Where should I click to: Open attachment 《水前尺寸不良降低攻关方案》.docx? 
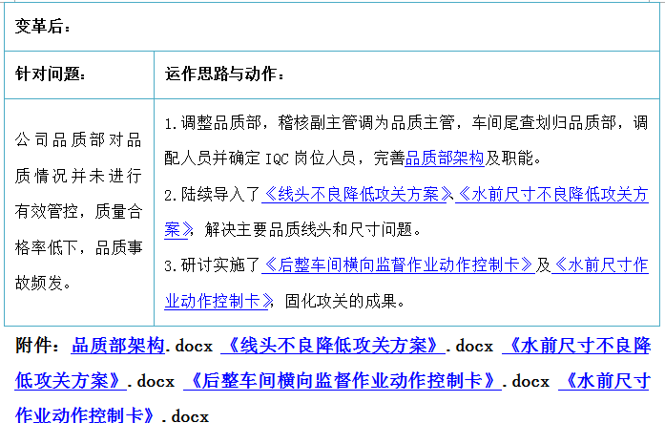[575, 346]
